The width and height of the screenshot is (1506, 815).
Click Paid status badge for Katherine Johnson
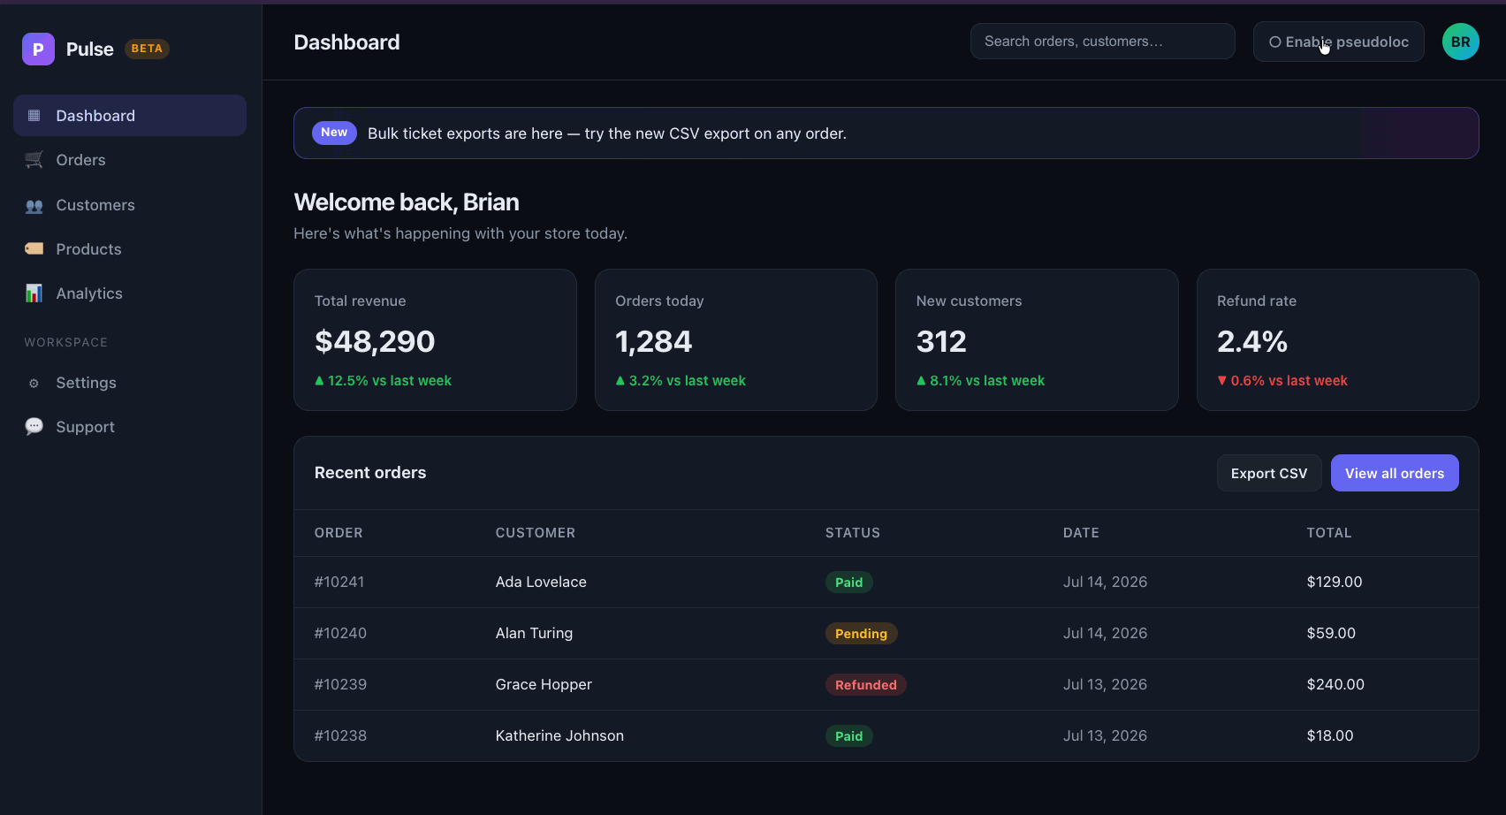pos(848,736)
